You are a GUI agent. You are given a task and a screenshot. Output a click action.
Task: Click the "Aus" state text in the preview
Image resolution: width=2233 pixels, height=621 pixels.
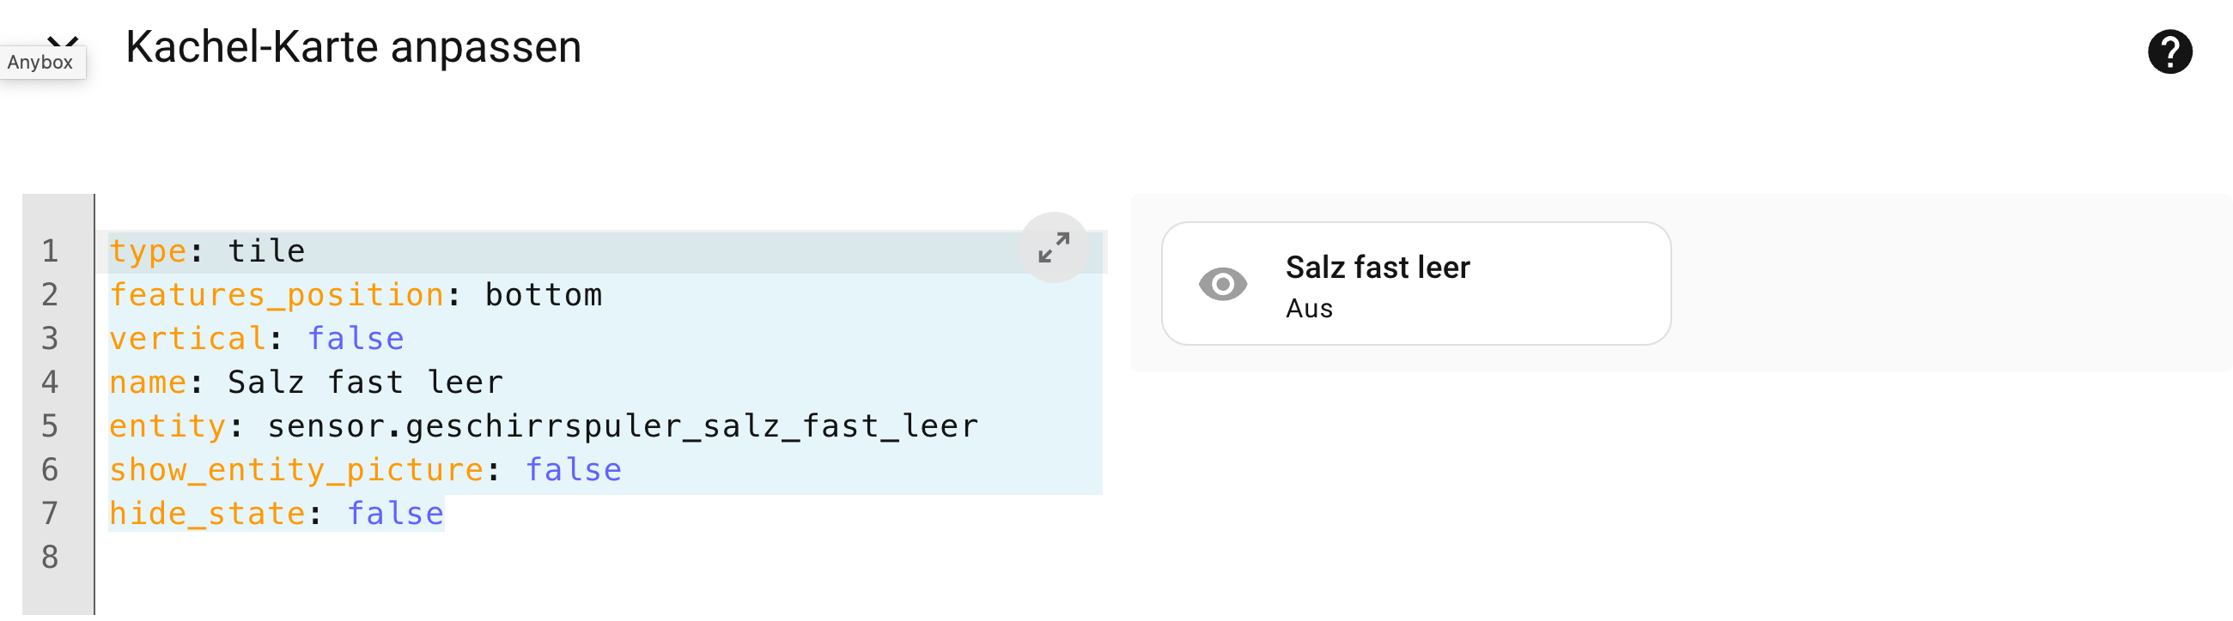pos(1309,309)
